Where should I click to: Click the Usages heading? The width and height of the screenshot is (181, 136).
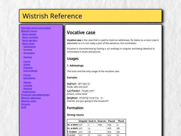[x=73, y=59]
